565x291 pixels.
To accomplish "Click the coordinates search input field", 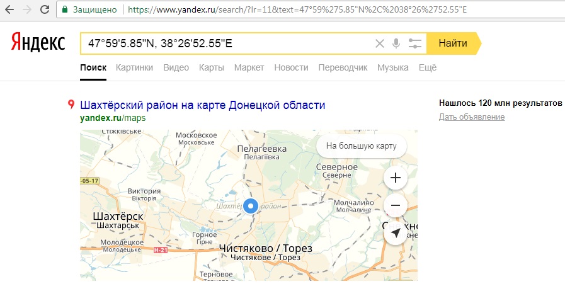I will 227,43.
